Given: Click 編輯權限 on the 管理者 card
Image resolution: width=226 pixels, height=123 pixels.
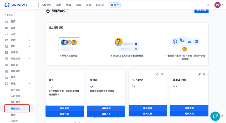Looking at the screenshot, I should point(106,108).
